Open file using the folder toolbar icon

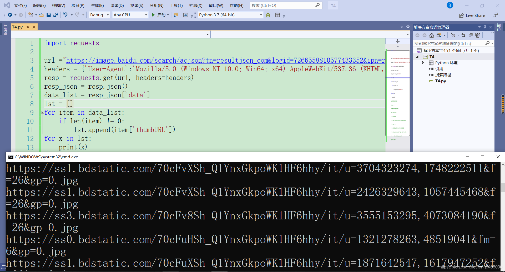click(41, 15)
